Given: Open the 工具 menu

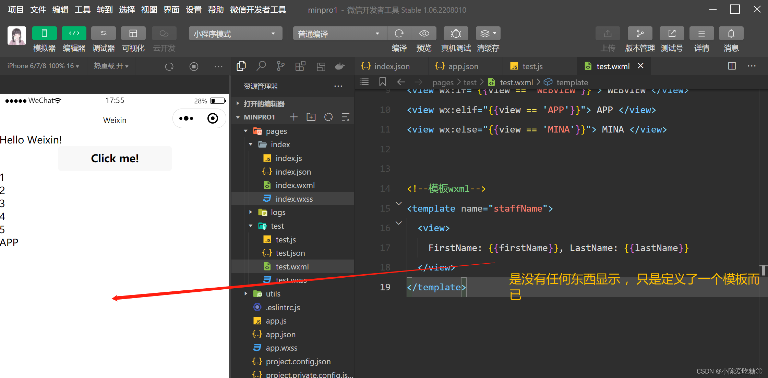Looking at the screenshot, I should pos(82,10).
